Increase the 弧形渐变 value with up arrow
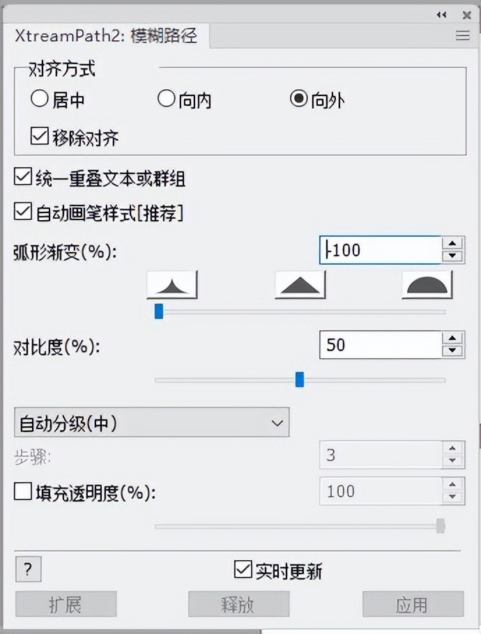Viewport: 481px width, 634px height. point(453,243)
